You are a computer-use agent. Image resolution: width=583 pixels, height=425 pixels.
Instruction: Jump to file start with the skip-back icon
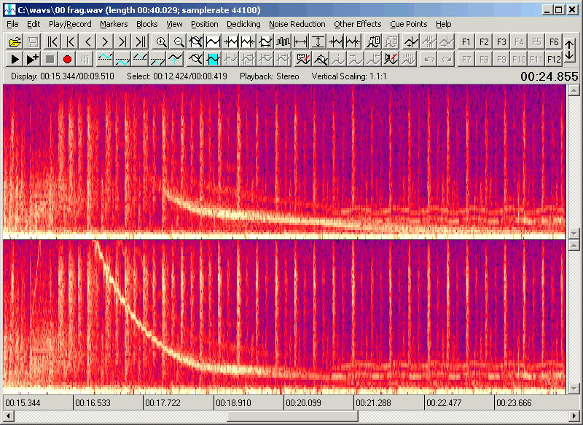(51, 41)
